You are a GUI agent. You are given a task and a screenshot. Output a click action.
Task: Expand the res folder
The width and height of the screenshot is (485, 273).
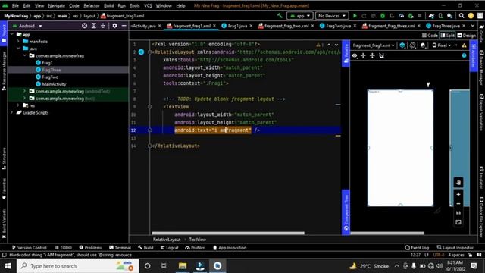pyautogui.click(x=18, y=105)
